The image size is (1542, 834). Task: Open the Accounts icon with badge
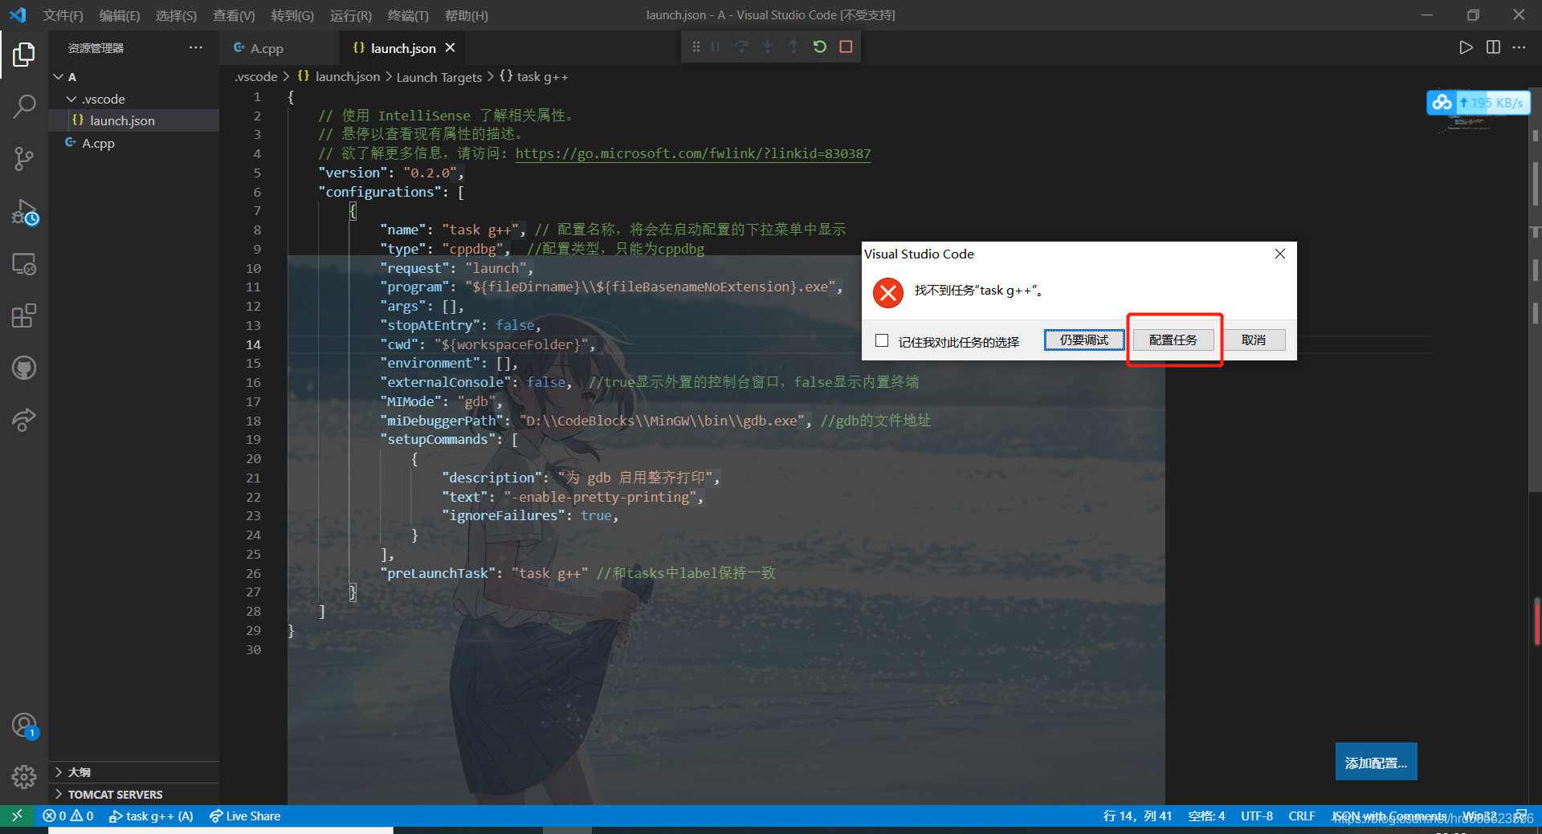[24, 726]
